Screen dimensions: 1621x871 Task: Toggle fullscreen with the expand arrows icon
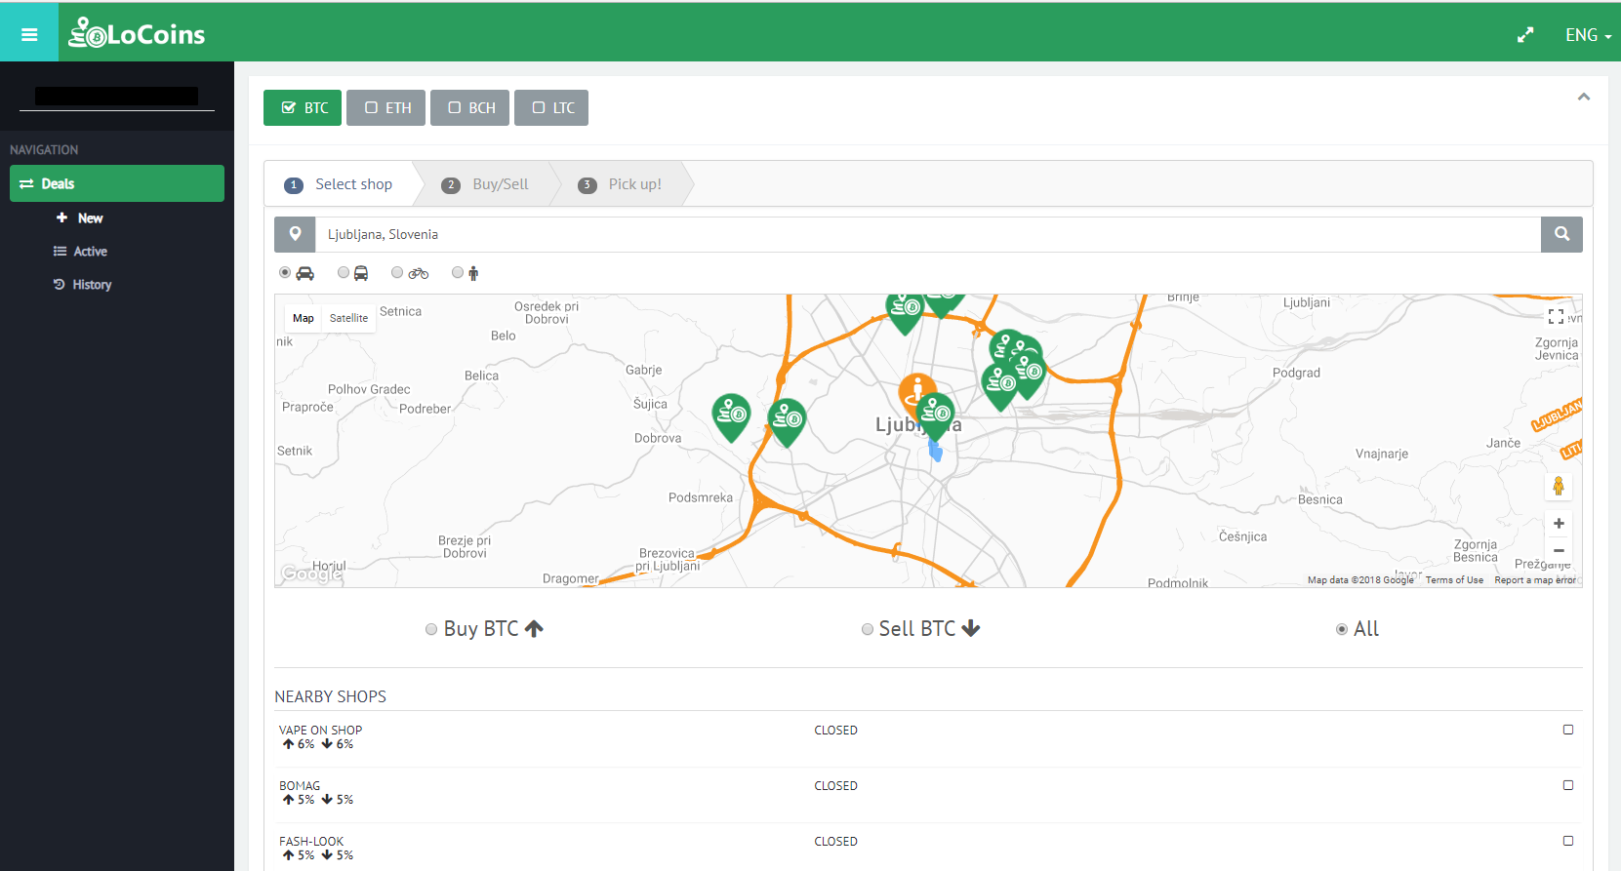tap(1525, 34)
